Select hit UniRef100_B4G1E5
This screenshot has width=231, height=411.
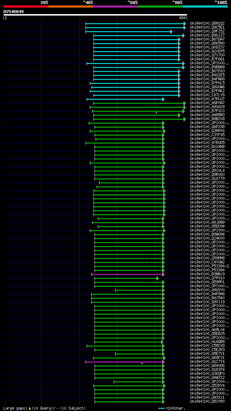(207, 75)
